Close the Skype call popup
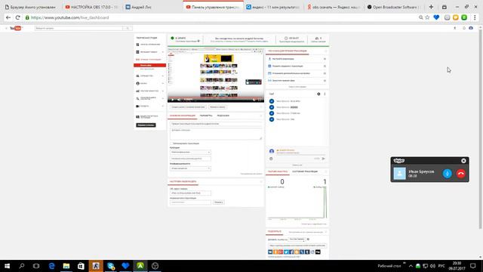Screen dimensions: 483x272 tap(463, 161)
